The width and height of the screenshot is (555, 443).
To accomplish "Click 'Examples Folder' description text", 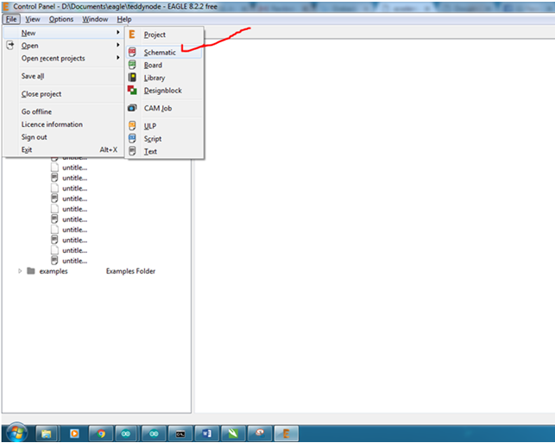I will point(130,271).
